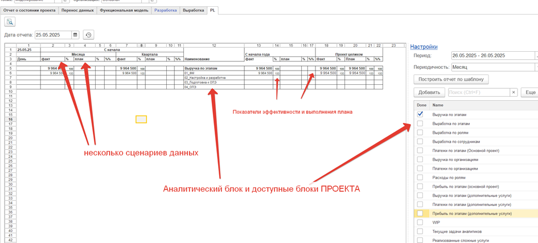Open the Еще menu button
Screen dimensions: 538x243
pos(529,93)
